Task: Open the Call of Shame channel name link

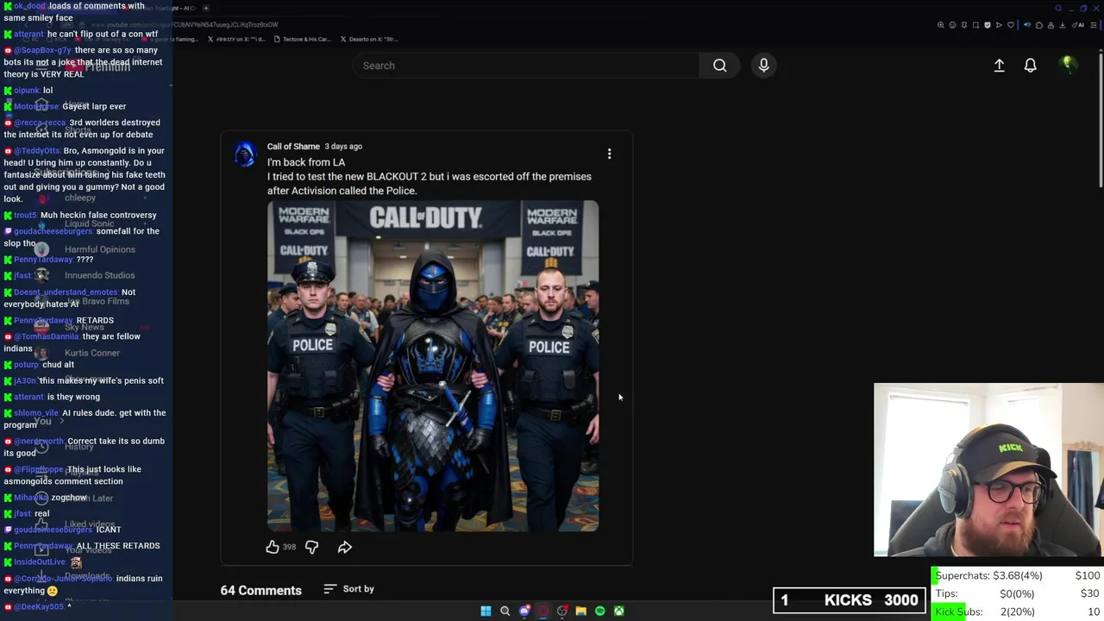Action: [293, 147]
